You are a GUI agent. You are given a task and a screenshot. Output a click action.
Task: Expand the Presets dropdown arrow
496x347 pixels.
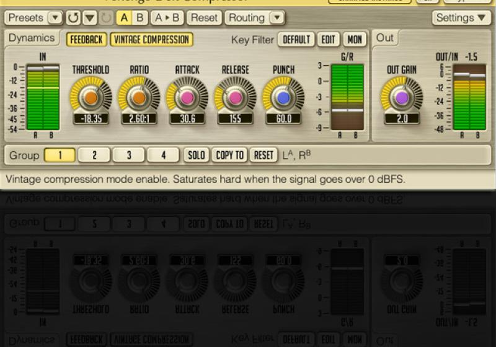[x=55, y=18]
